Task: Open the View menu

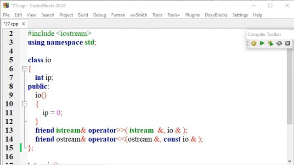Action: click(32, 15)
